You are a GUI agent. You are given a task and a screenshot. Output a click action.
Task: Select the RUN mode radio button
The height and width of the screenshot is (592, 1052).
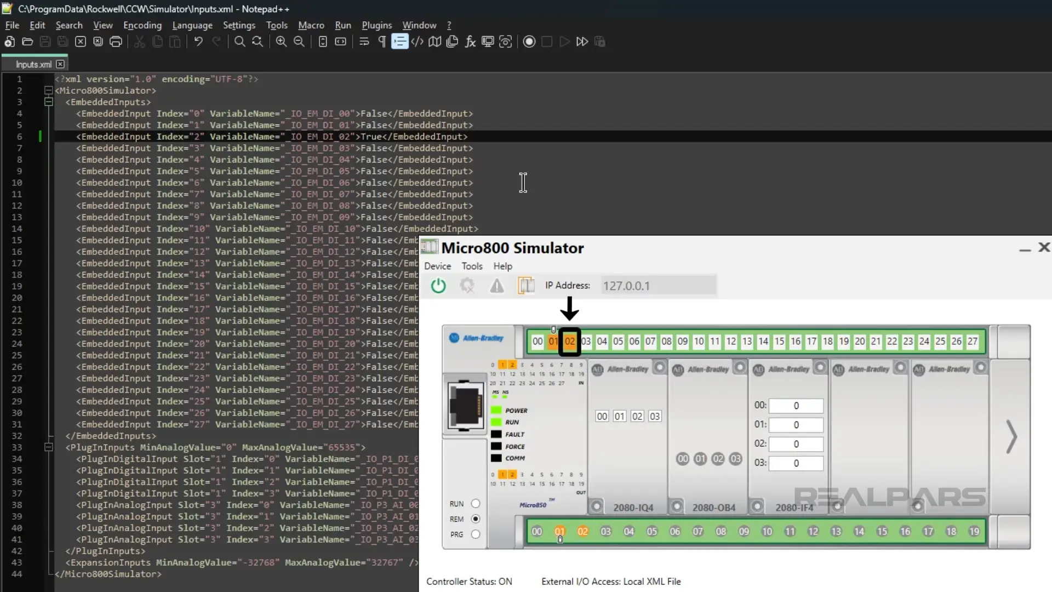tap(476, 504)
